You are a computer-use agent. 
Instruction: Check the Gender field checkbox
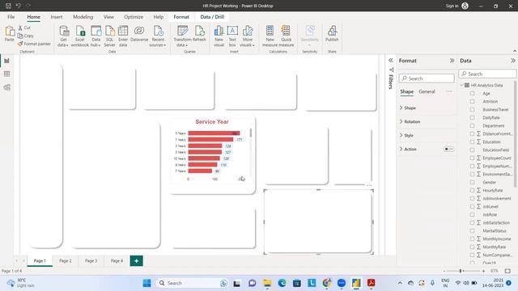[x=472, y=182]
